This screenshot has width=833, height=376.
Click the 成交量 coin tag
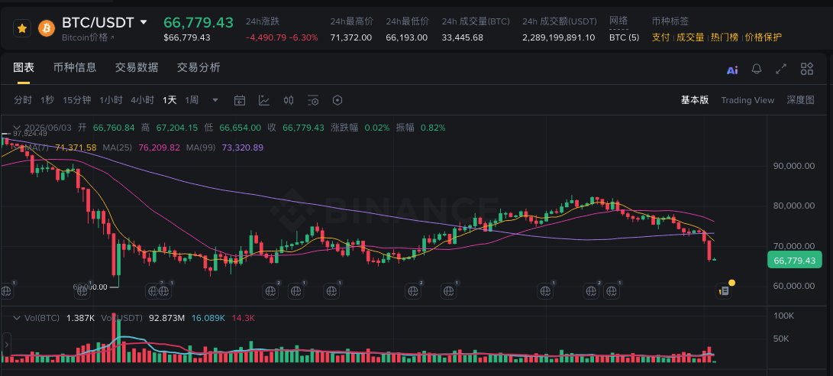[x=690, y=37]
